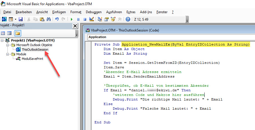255x130 pixels.
Task: Open the Properties Window icon
Action: [106, 19]
